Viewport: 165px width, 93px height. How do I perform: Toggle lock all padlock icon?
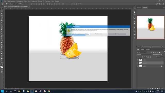pos(150,57)
